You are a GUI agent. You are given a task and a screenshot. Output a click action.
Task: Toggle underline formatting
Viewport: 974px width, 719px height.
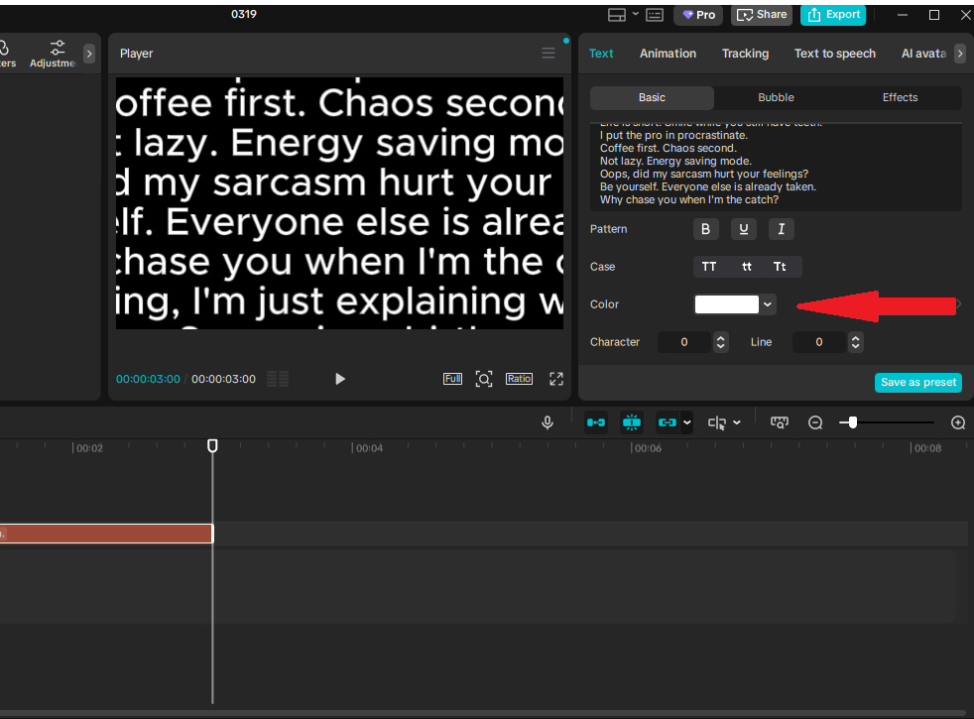744,229
